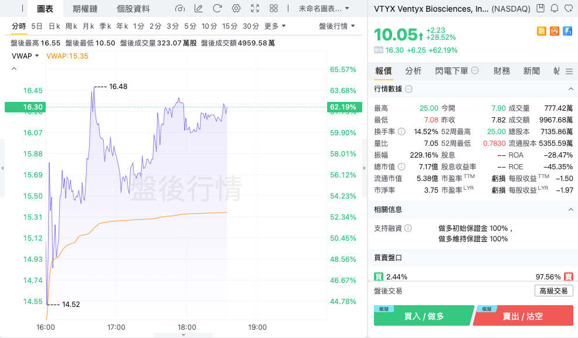The image size is (578, 338).
Task: Open the 新聞 tab
Action: (532, 71)
